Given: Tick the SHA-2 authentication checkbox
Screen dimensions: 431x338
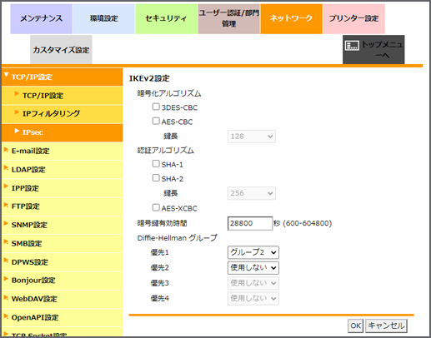Looking at the screenshot, I should pos(156,178).
